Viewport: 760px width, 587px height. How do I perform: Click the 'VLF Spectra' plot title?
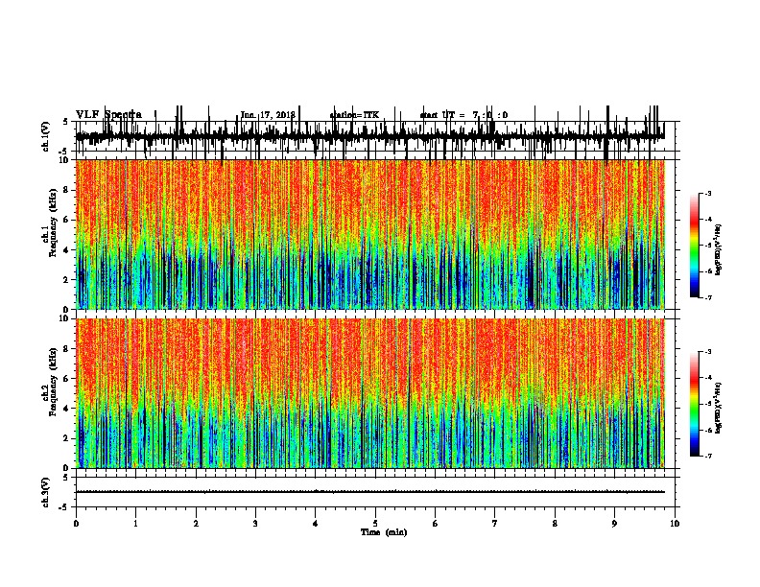(x=108, y=115)
